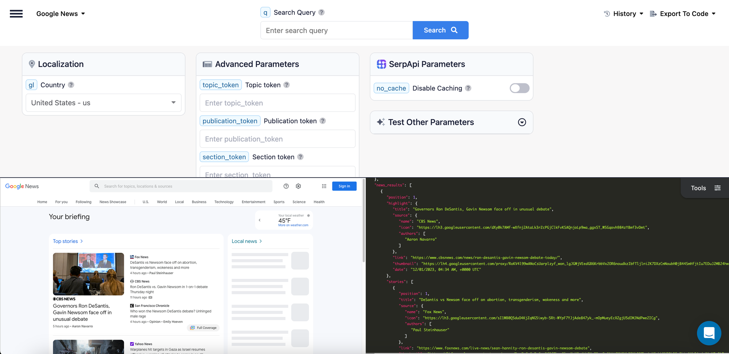Click the Topic token help icon

286,85
